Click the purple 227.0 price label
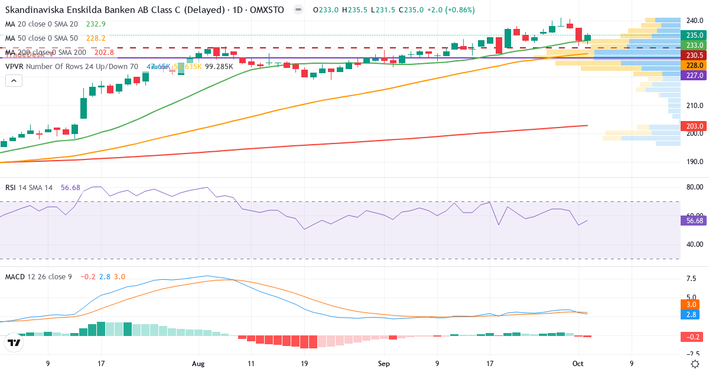This screenshot has width=709, height=372. pyautogui.click(x=695, y=76)
